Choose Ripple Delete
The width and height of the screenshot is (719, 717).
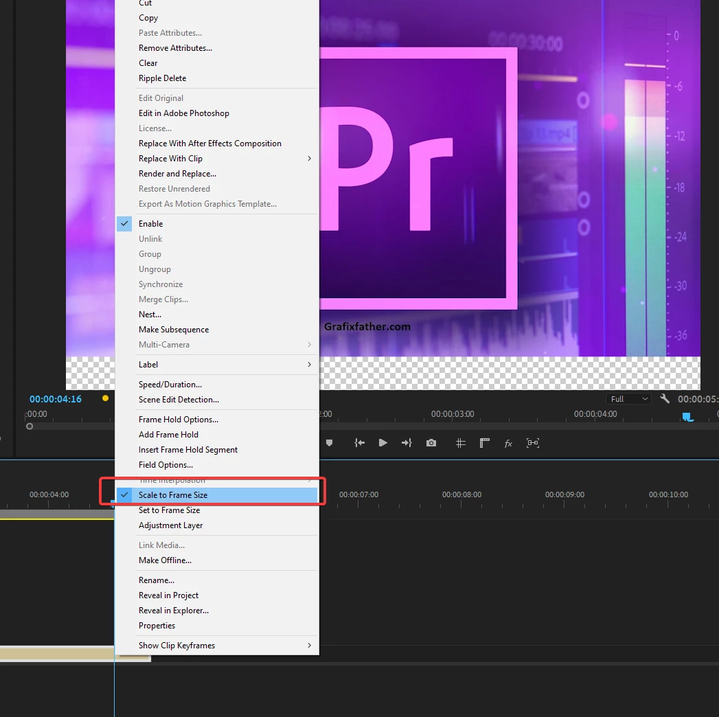click(217, 78)
